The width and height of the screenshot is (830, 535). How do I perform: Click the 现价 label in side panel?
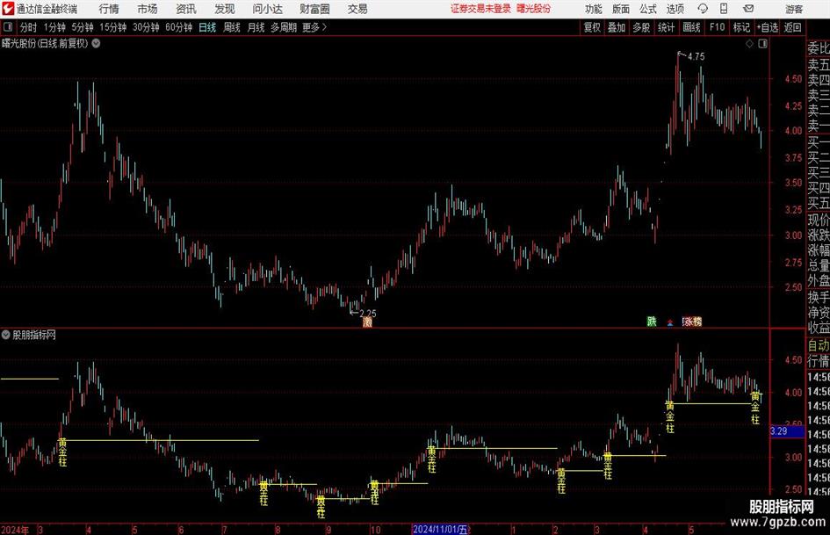(819, 220)
